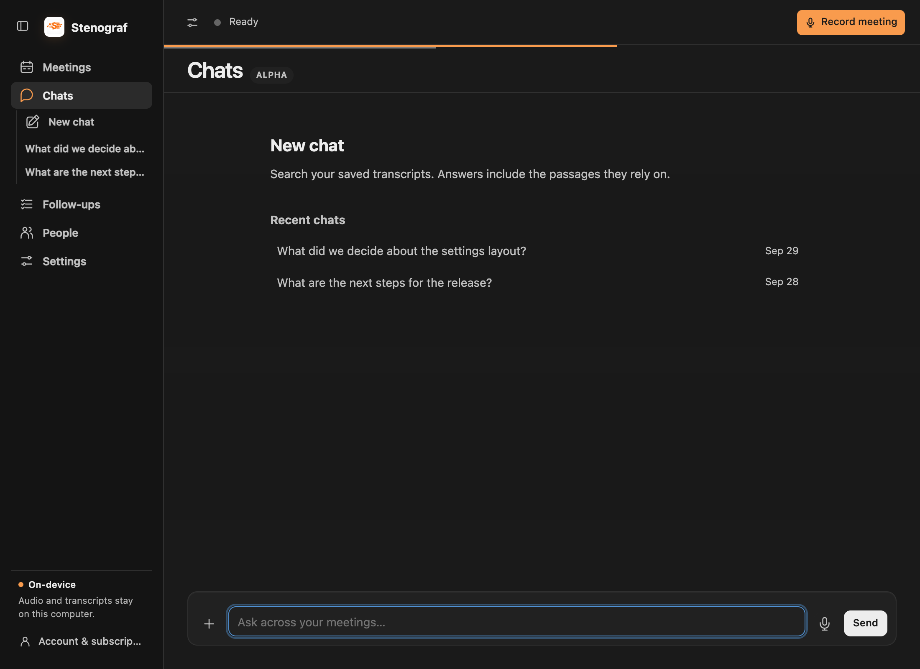Open sidebar chat 'What did we decide ab...'
Viewport: 920px width, 669px height.
[85, 149]
